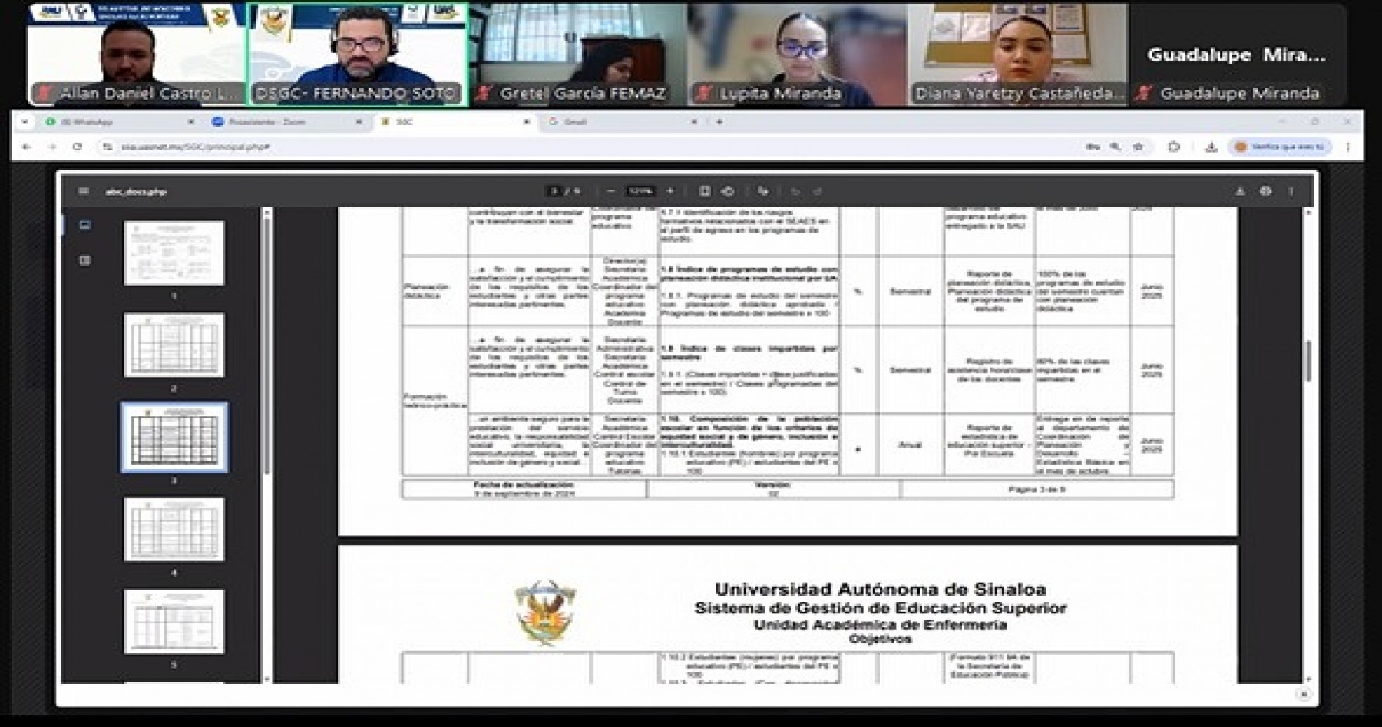Switch to the Gmail tab
Screen dimensions: 1382x727
614,122
